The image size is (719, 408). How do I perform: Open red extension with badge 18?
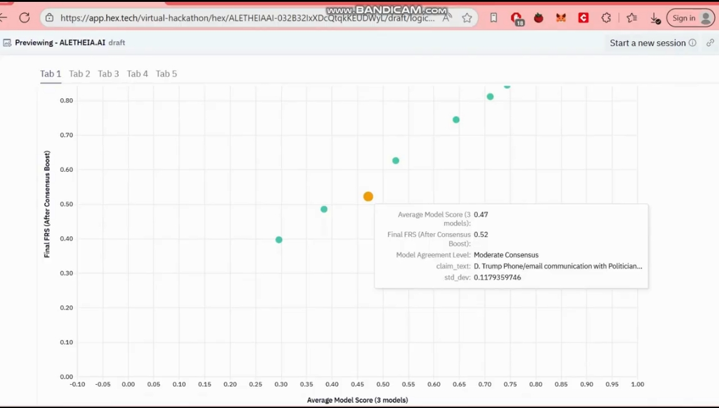click(x=517, y=18)
